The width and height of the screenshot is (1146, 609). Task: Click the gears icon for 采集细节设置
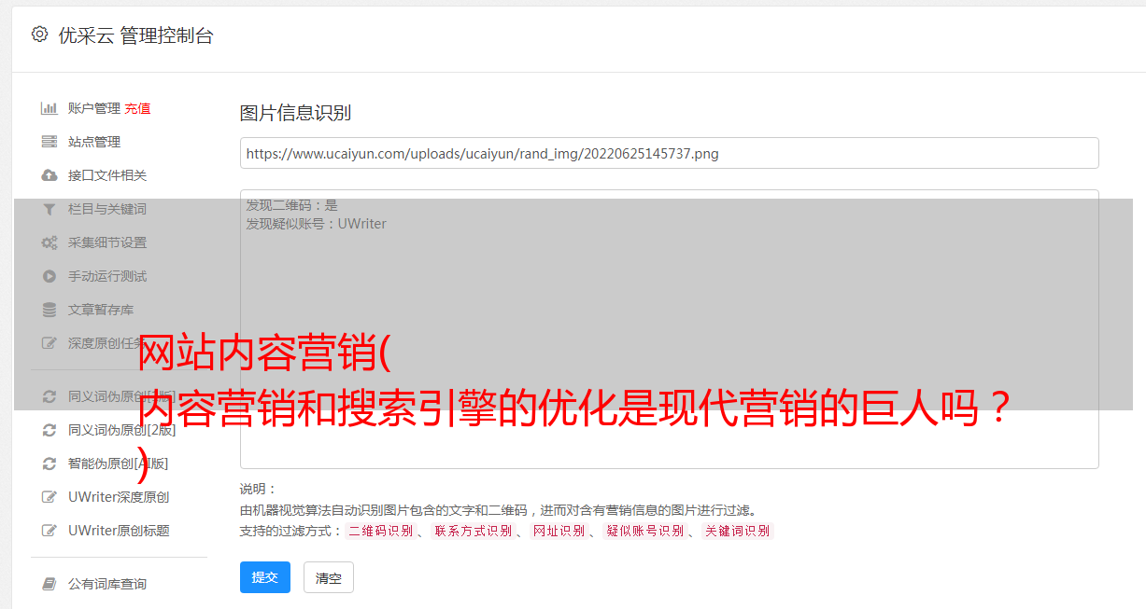click(x=50, y=242)
